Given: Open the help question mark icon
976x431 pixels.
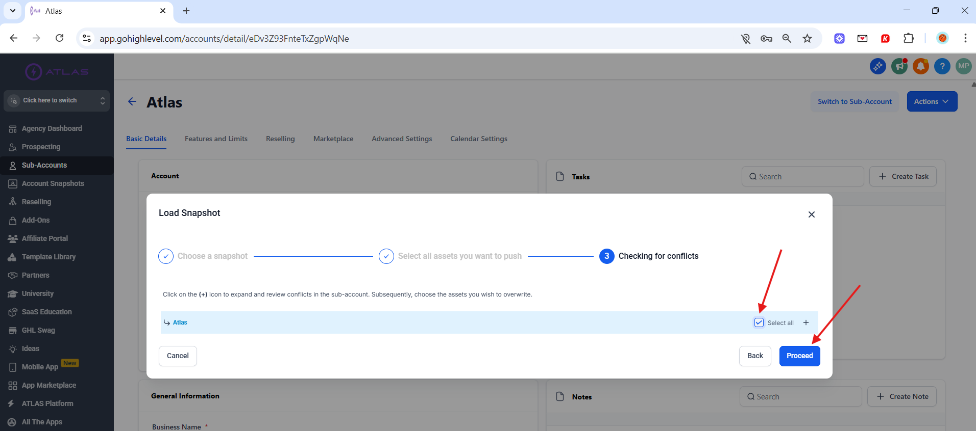Looking at the screenshot, I should pyautogui.click(x=942, y=66).
